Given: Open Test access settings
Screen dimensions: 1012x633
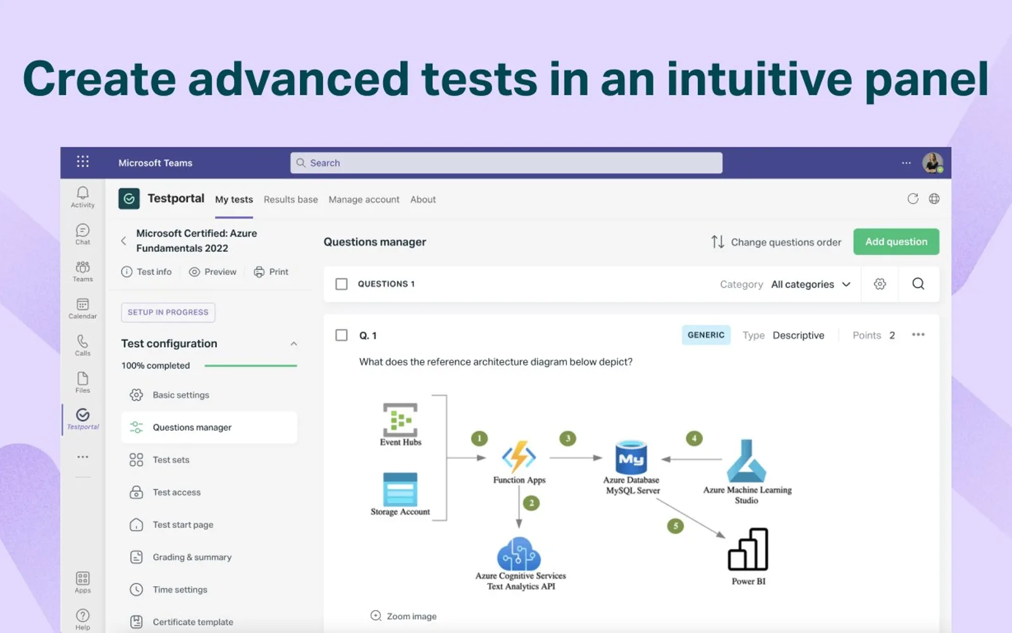Looking at the screenshot, I should tap(209, 492).
